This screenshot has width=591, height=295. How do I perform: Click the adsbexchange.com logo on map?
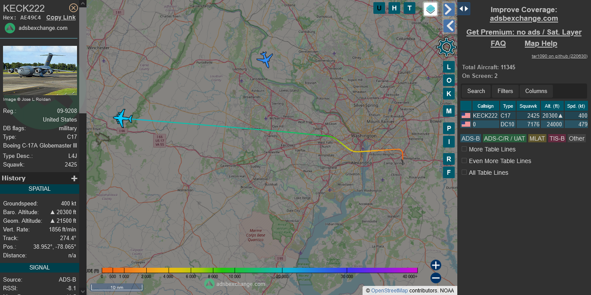pos(234,284)
